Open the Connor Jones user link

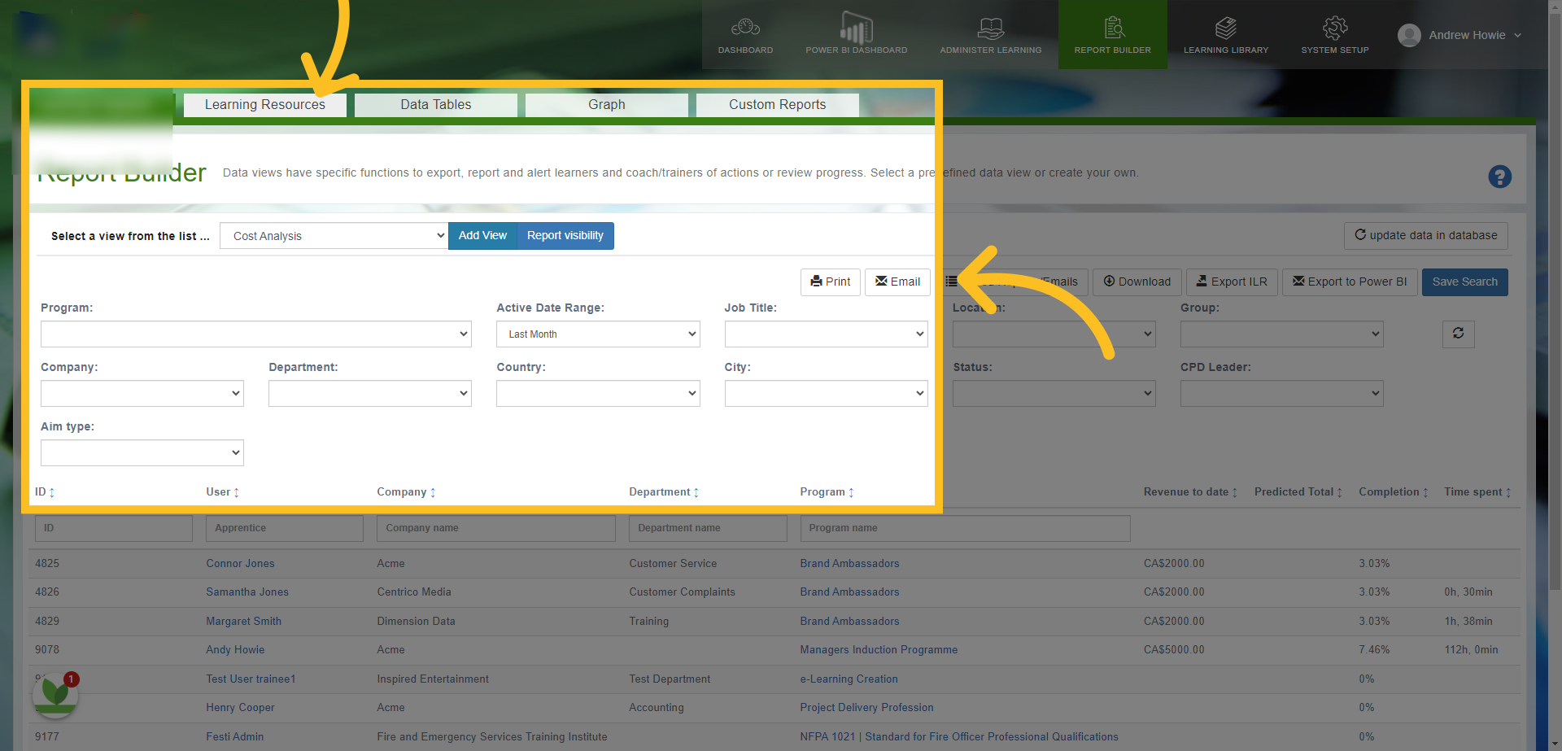click(240, 564)
